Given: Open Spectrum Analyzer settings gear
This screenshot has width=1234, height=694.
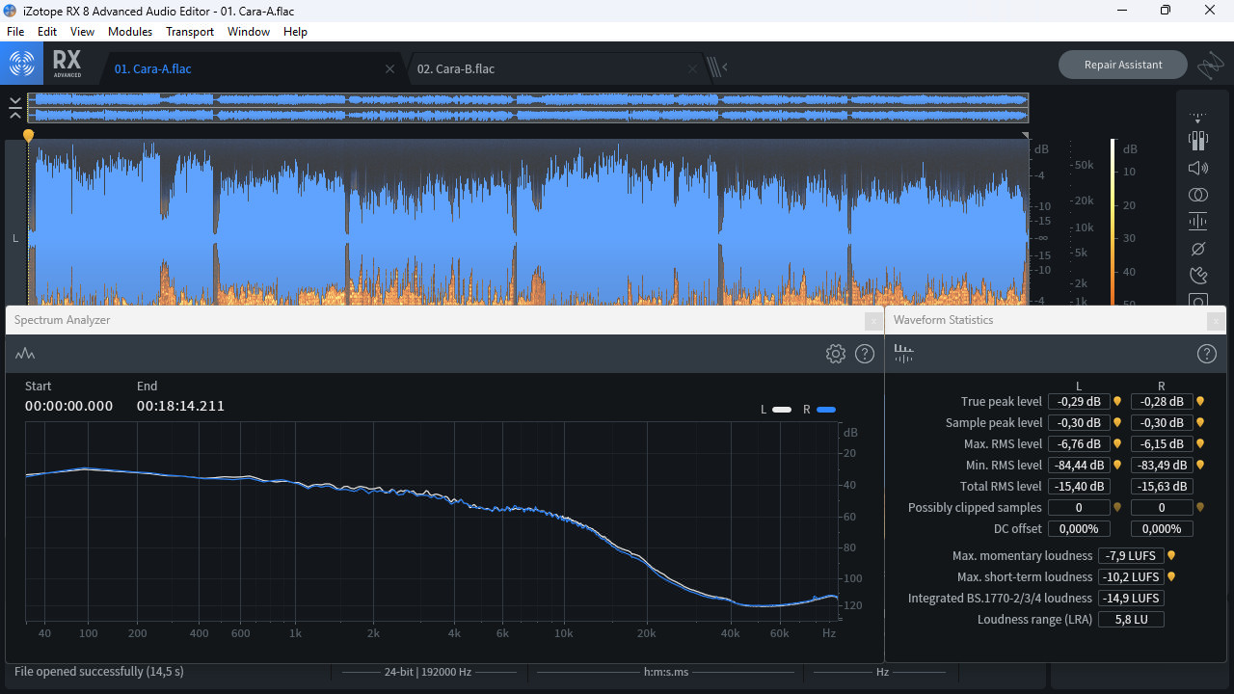Looking at the screenshot, I should [835, 354].
